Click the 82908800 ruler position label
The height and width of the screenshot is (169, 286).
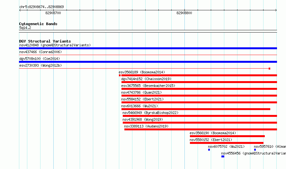tap(184, 13)
